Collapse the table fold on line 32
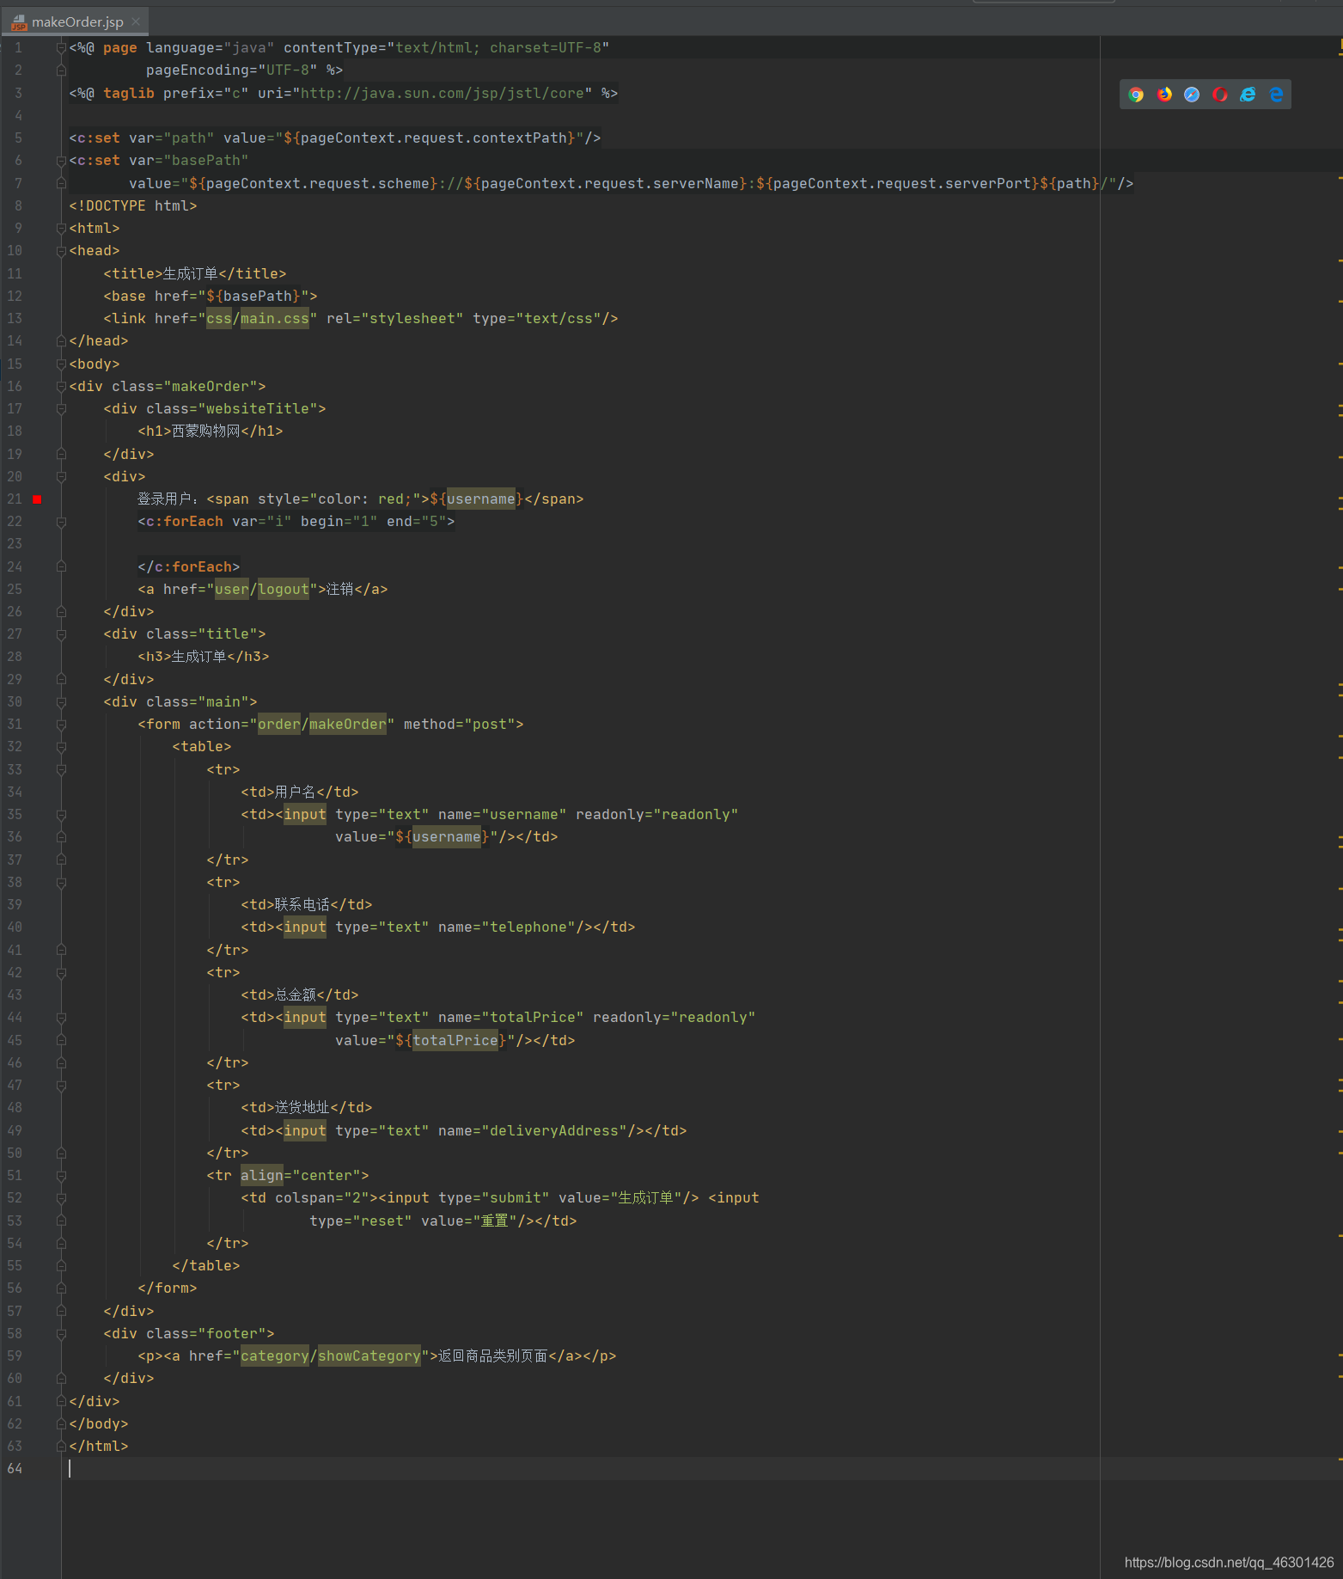 point(61,747)
